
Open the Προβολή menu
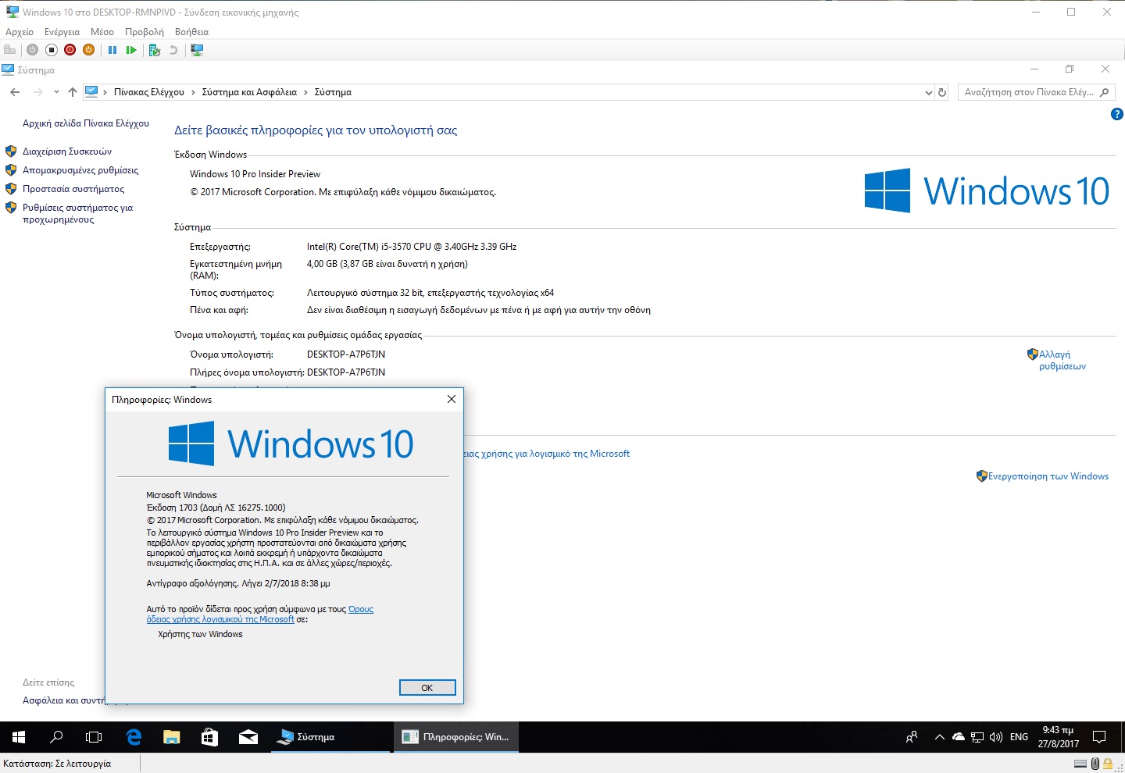(x=145, y=32)
